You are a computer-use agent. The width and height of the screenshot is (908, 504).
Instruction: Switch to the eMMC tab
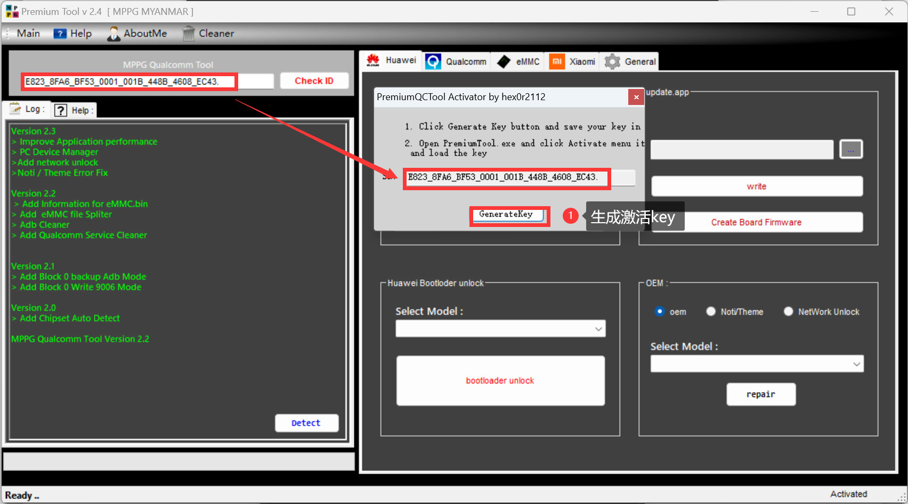pyautogui.click(x=518, y=61)
